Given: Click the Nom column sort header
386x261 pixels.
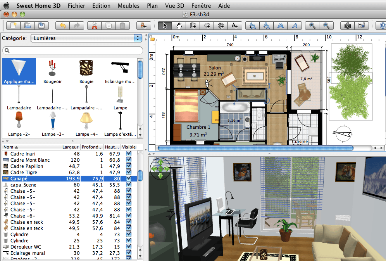Looking at the screenshot, I should (31, 147).
